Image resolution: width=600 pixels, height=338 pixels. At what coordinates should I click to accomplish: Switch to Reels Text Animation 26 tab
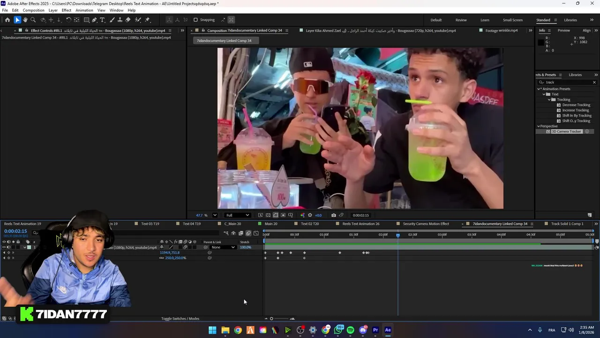click(x=361, y=224)
